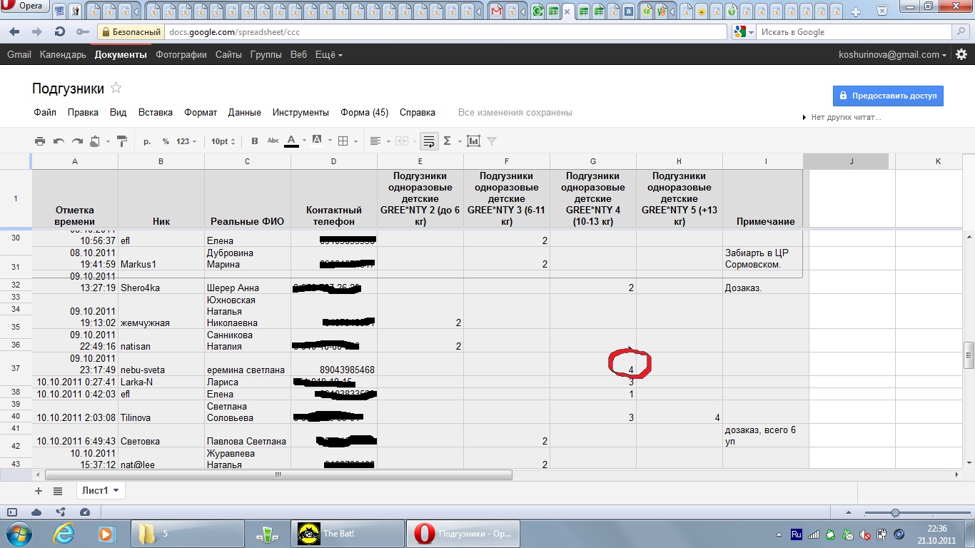Click the star next to Подгузники title
This screenshot has width=975, height=548.
click(x=116, y=88)
